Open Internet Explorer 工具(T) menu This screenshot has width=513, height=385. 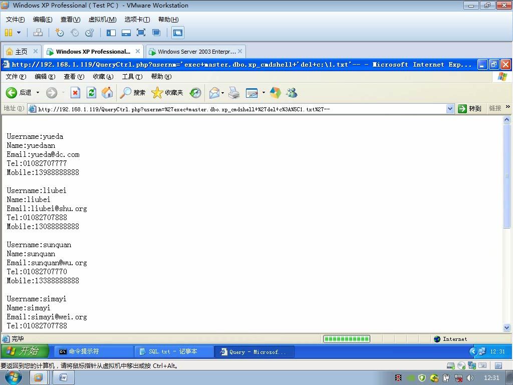pyautogui.click(x=132, y=77)
